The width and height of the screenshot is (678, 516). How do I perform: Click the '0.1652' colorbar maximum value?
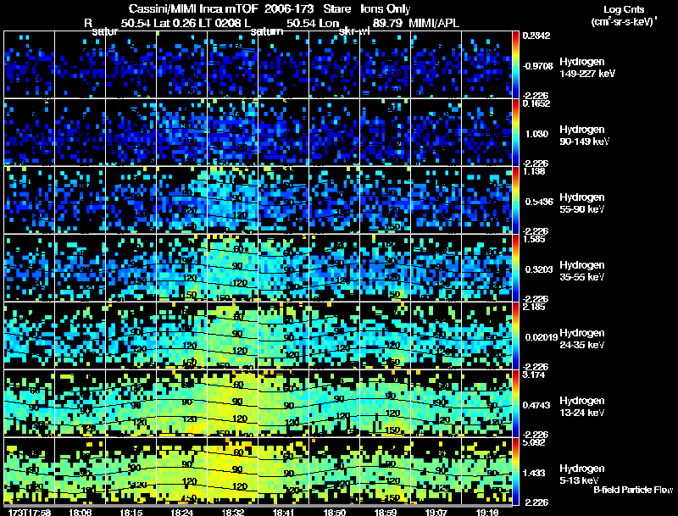click(x=536, y=103)
